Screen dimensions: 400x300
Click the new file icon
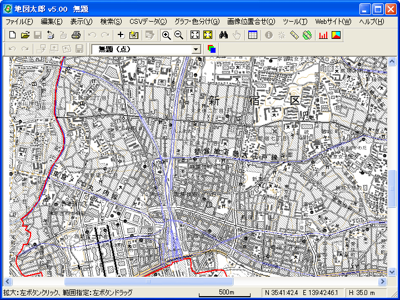click(13, 35)
